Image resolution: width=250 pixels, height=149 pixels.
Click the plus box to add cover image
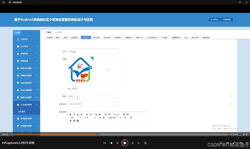pos(108,70)
